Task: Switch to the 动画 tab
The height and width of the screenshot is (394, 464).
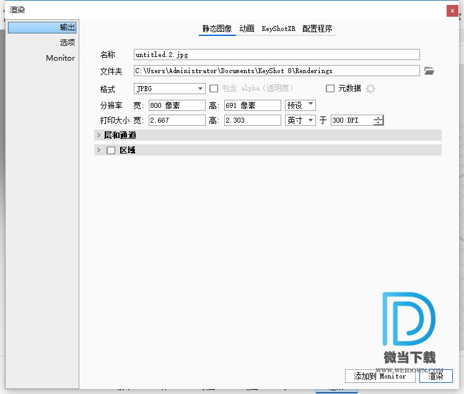Action: pos(247,28)
